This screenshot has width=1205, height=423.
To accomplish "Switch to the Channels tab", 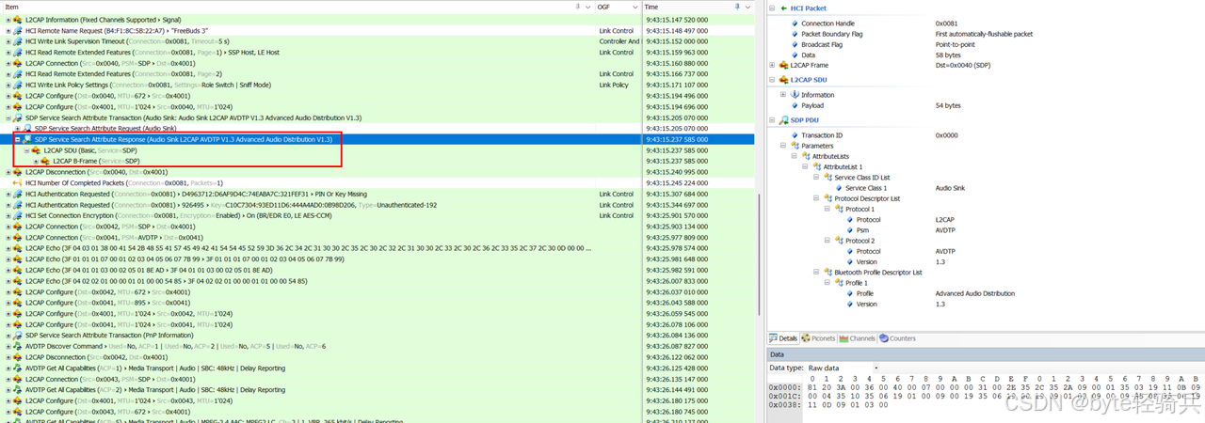I will coord(858,338).
